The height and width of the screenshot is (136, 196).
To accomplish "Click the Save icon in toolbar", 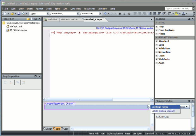I will [19, 14].
